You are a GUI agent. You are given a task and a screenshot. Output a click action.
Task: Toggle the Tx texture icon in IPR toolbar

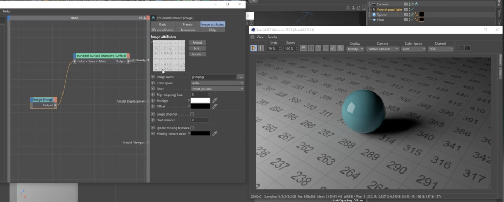pyautogui.click(x=340, y=48)
